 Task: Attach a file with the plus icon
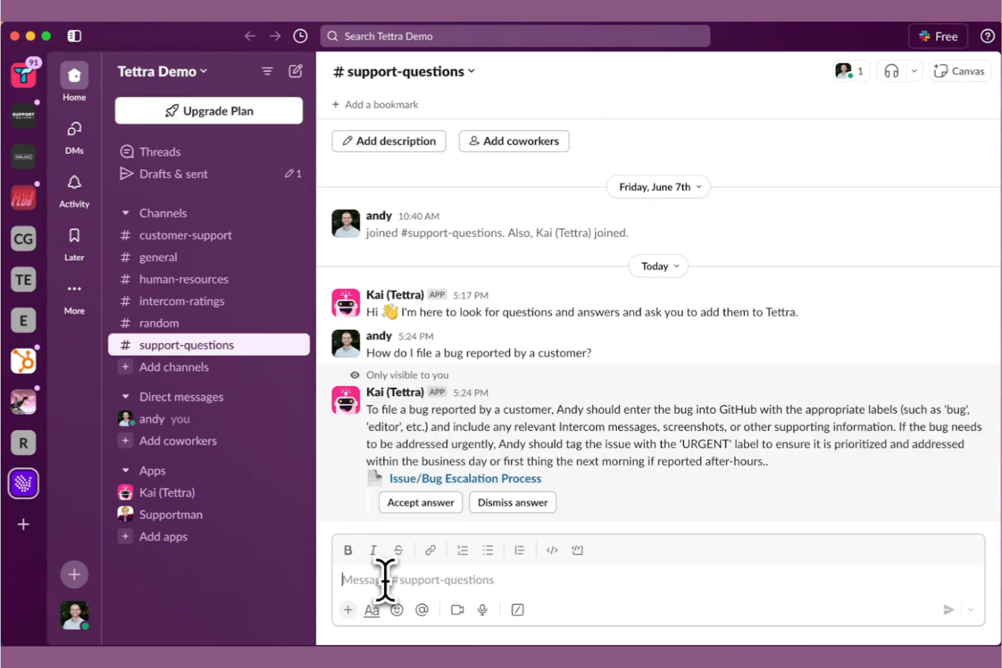347,609
